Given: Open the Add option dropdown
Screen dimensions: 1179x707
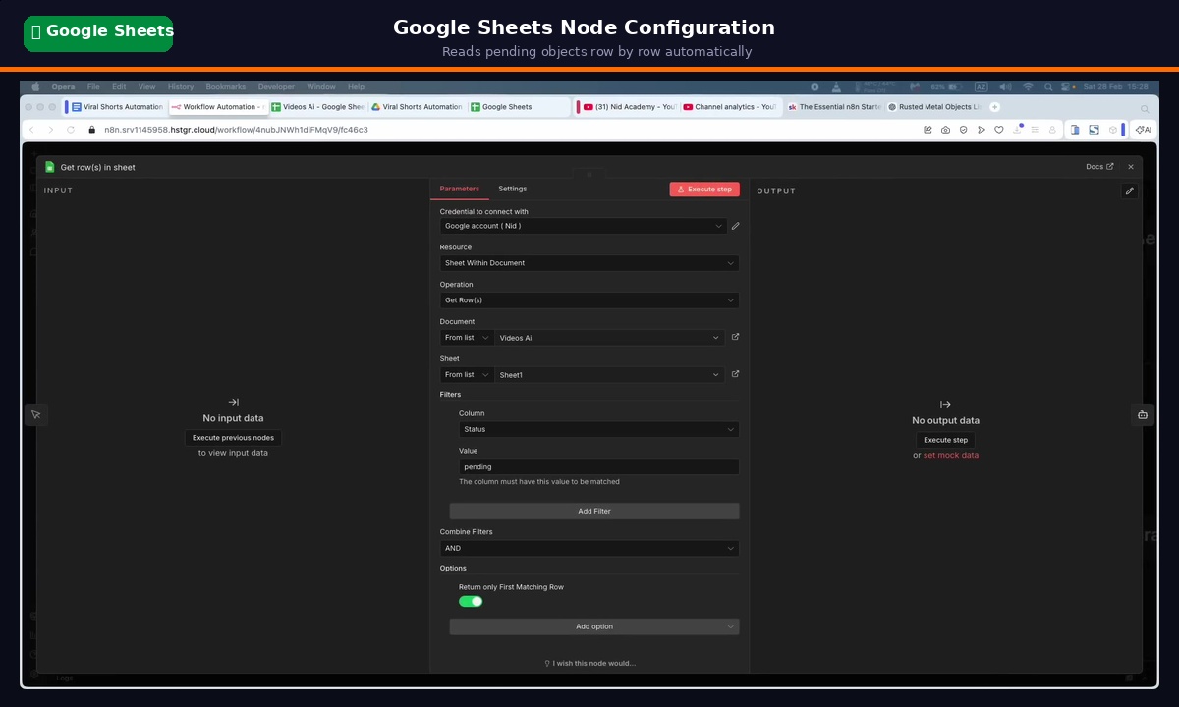Looking at the screenshot, I should coord(594,626).
